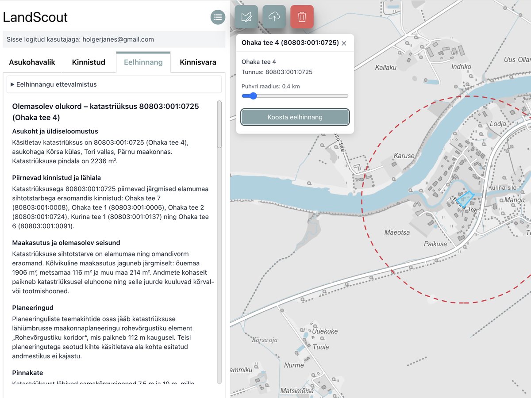Viewport: 531px width, 398px height.
Task: Click the Koosta eelhinnang button
Action: pos(295,117)
